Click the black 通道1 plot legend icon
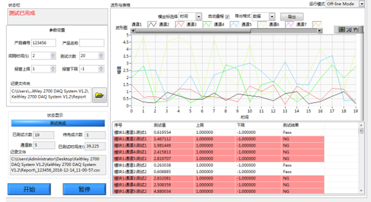Image resolution: width=371 pixels, height=202 pixels. coord(152,25)
